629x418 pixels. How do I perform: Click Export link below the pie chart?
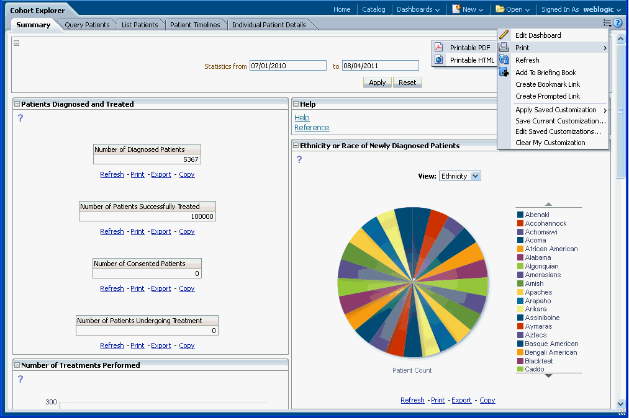coord(461,400)
